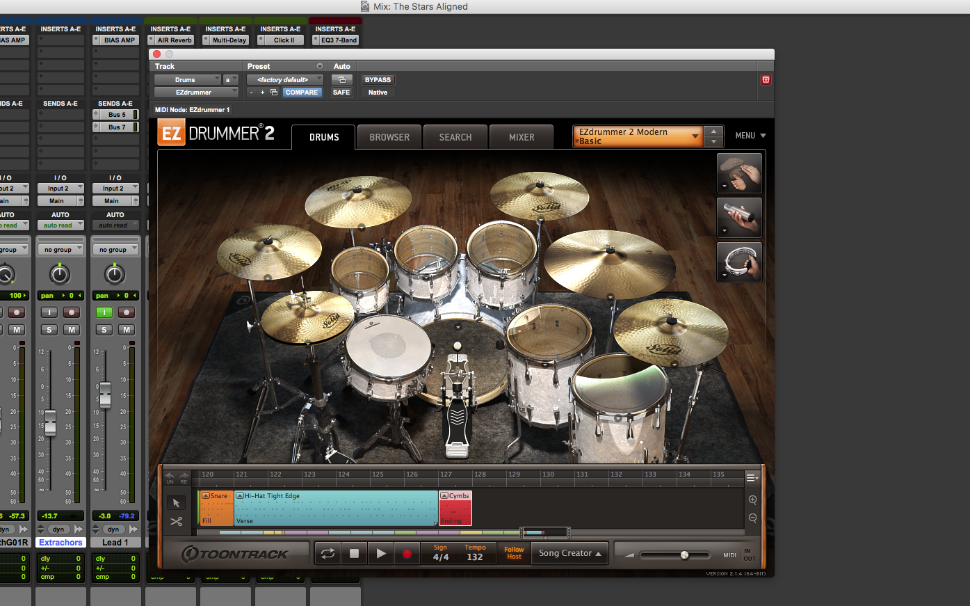
Task: Open the Drums track selector dropdown
Action: tap(187, 80)
